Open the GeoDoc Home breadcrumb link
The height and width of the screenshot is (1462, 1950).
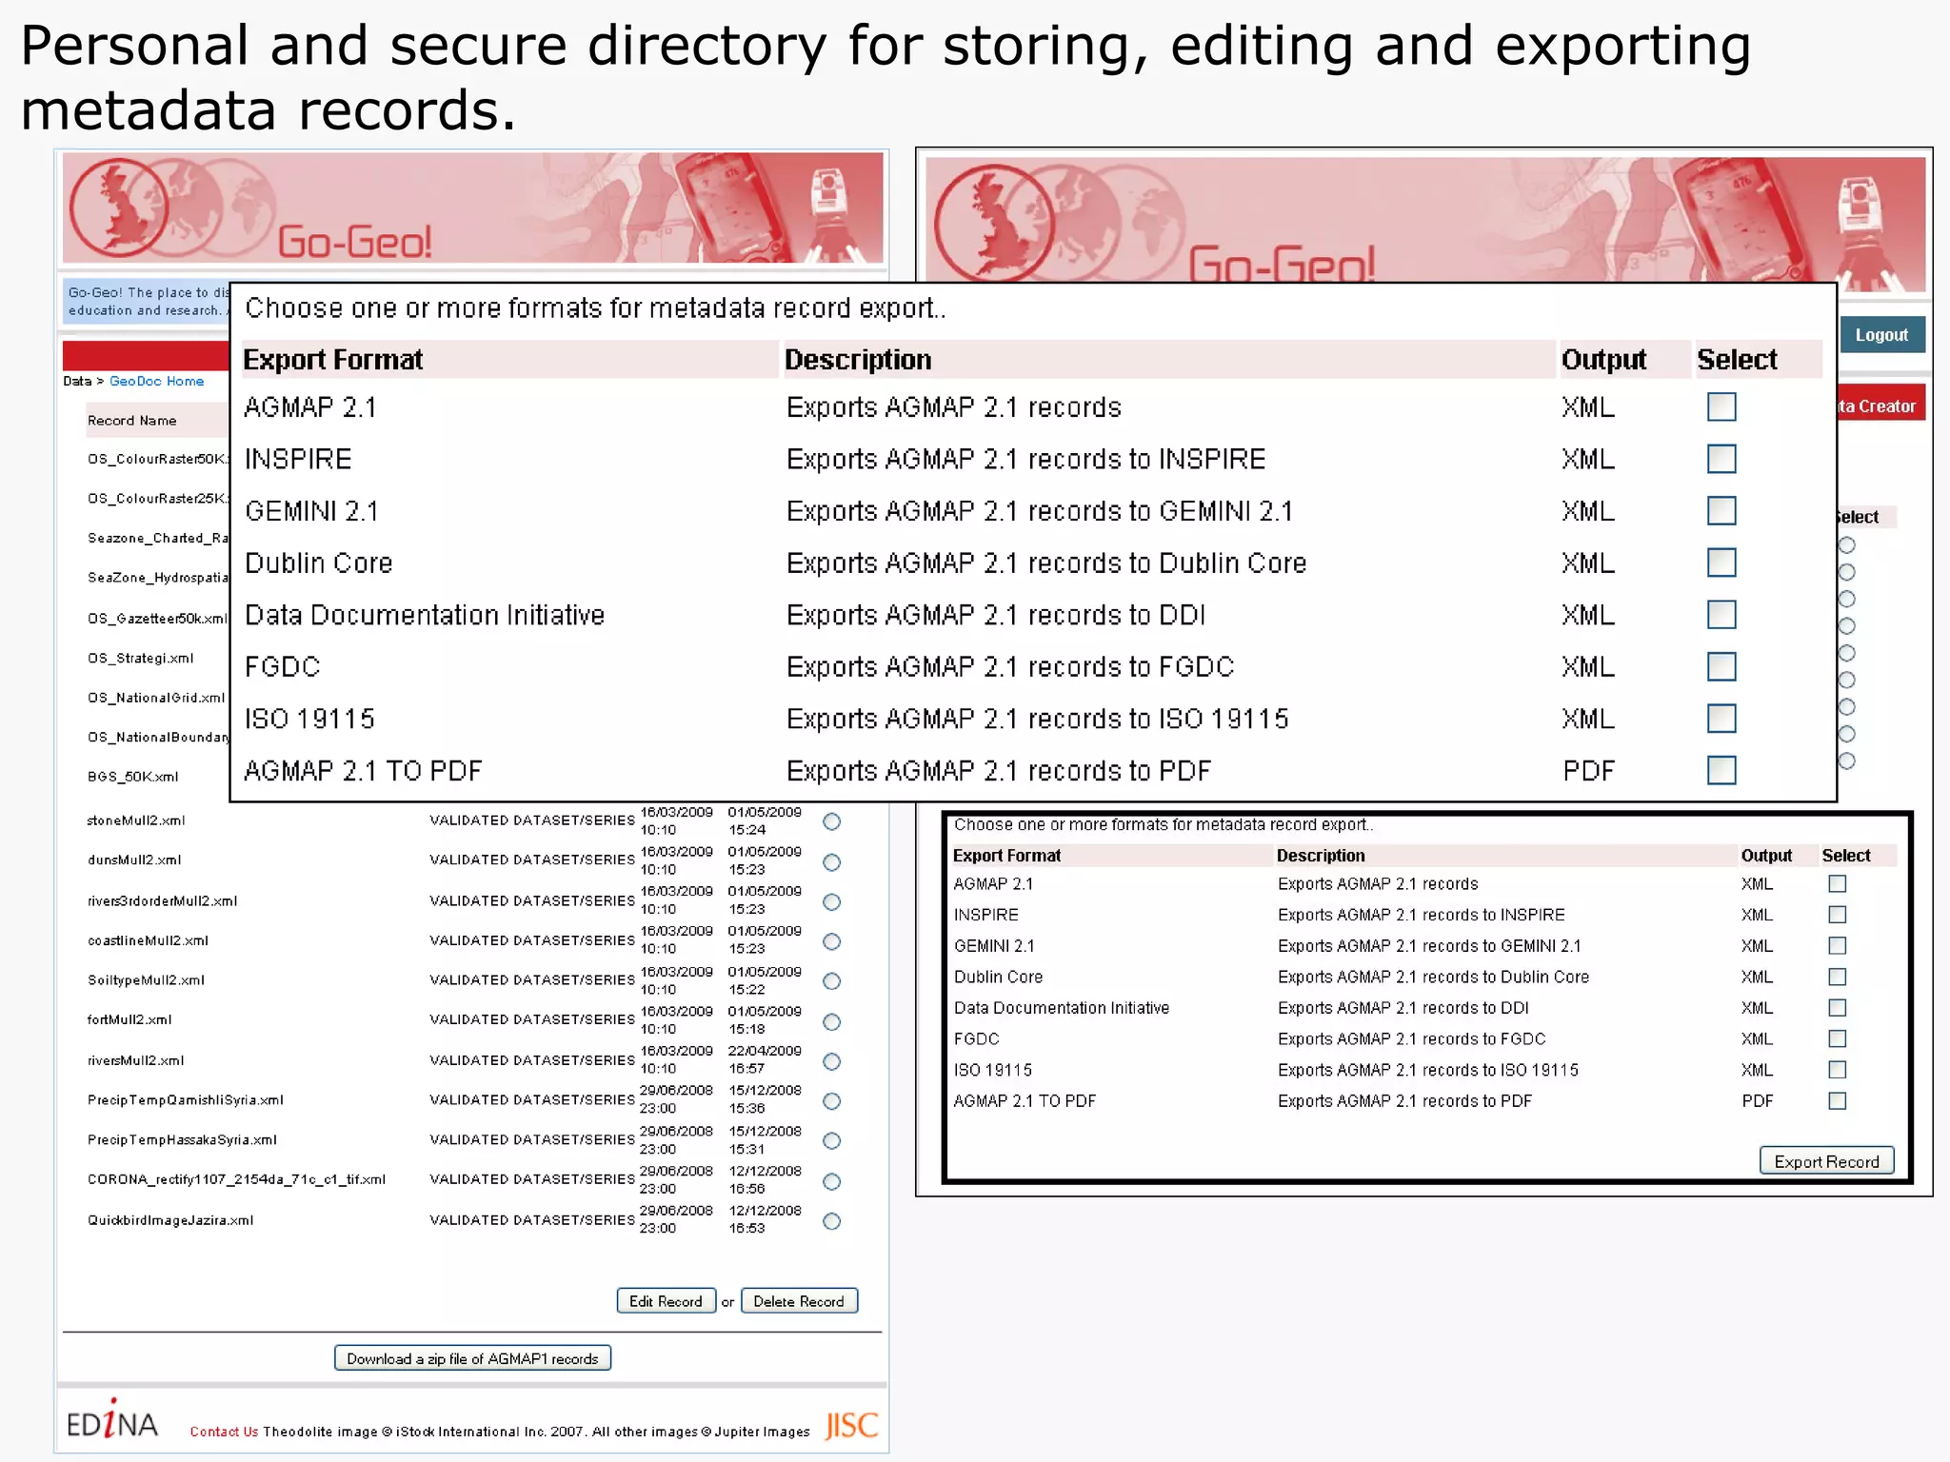click(157, 381)
